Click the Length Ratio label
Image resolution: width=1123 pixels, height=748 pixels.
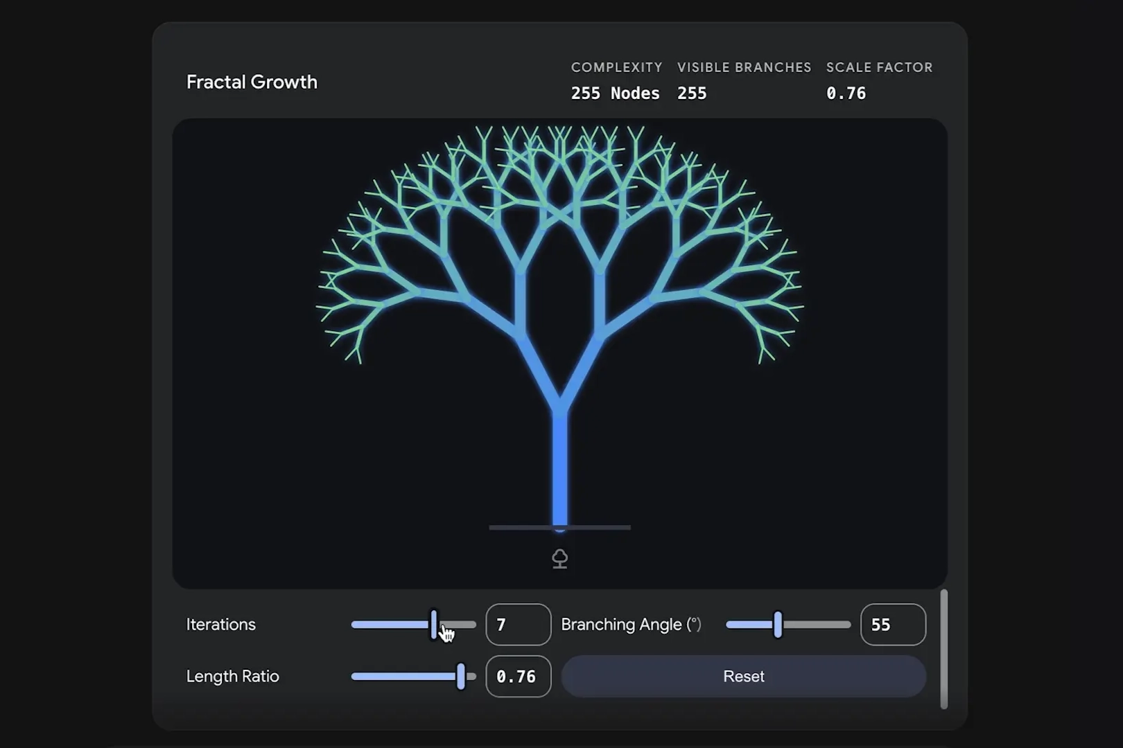tap(232, 677)
